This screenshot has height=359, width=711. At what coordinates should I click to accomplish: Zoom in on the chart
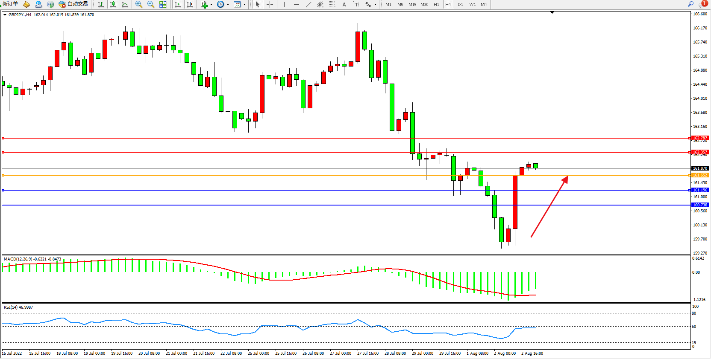[x=139, y=4]
